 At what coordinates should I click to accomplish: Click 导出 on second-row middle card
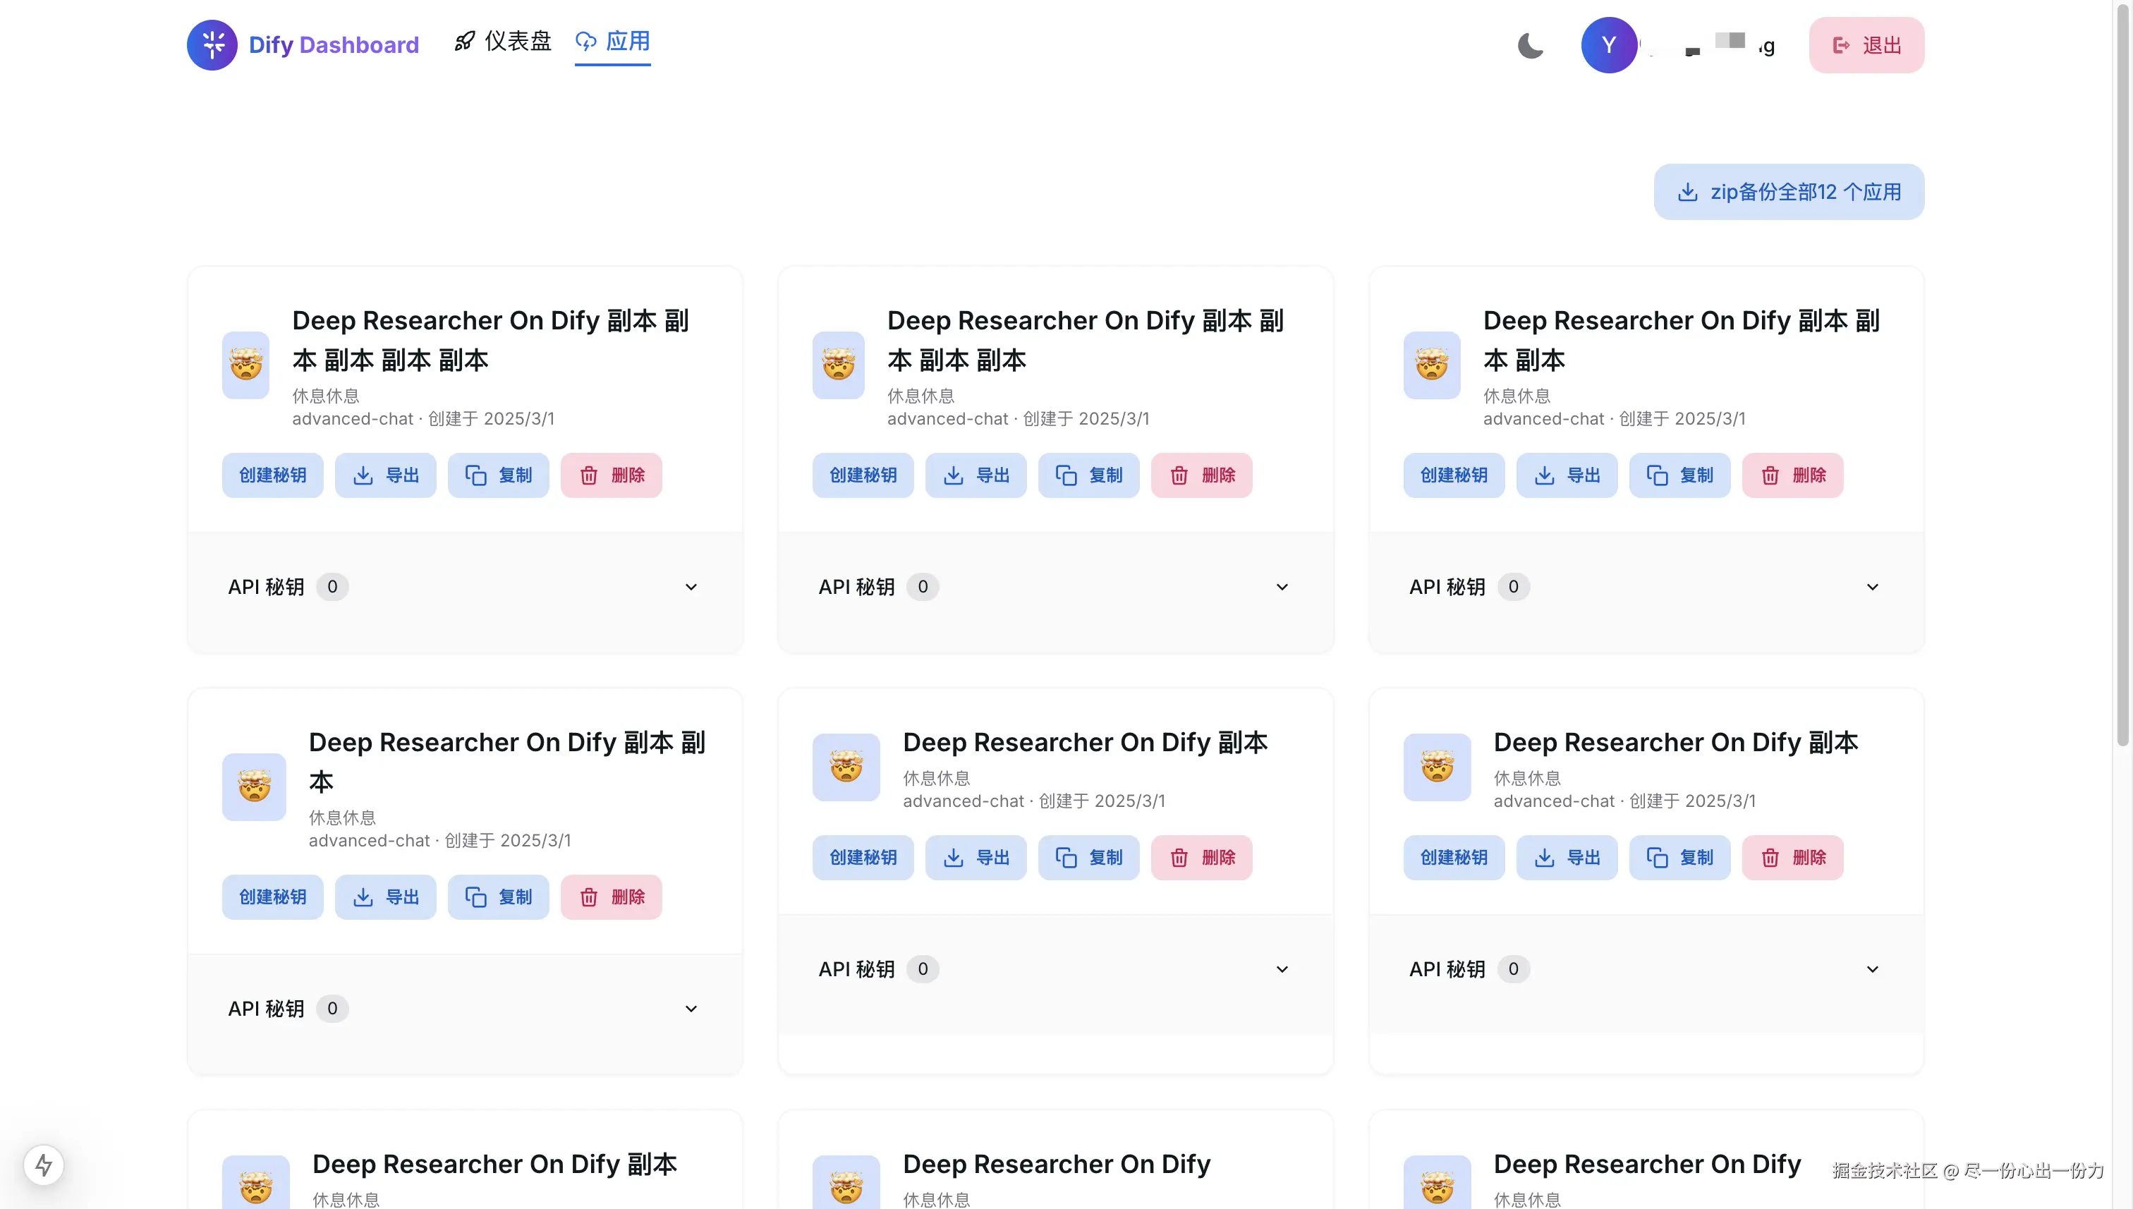[x=976, y=857]
